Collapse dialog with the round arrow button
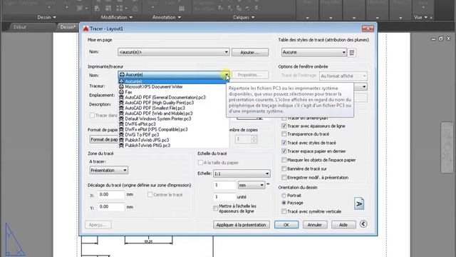The height and width of the screenshot is (257, 456). click(363, 224)
